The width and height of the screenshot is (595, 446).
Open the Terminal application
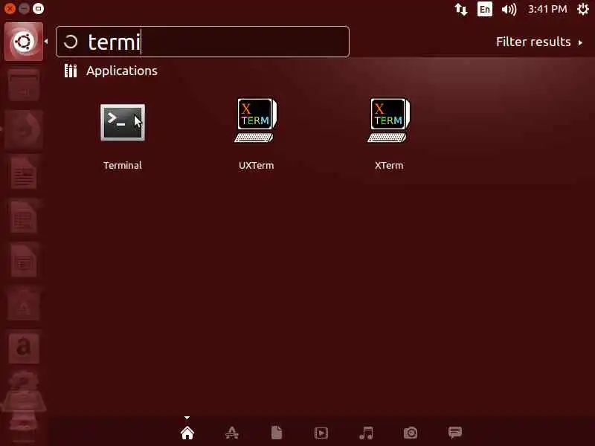[x=123, y=123]
